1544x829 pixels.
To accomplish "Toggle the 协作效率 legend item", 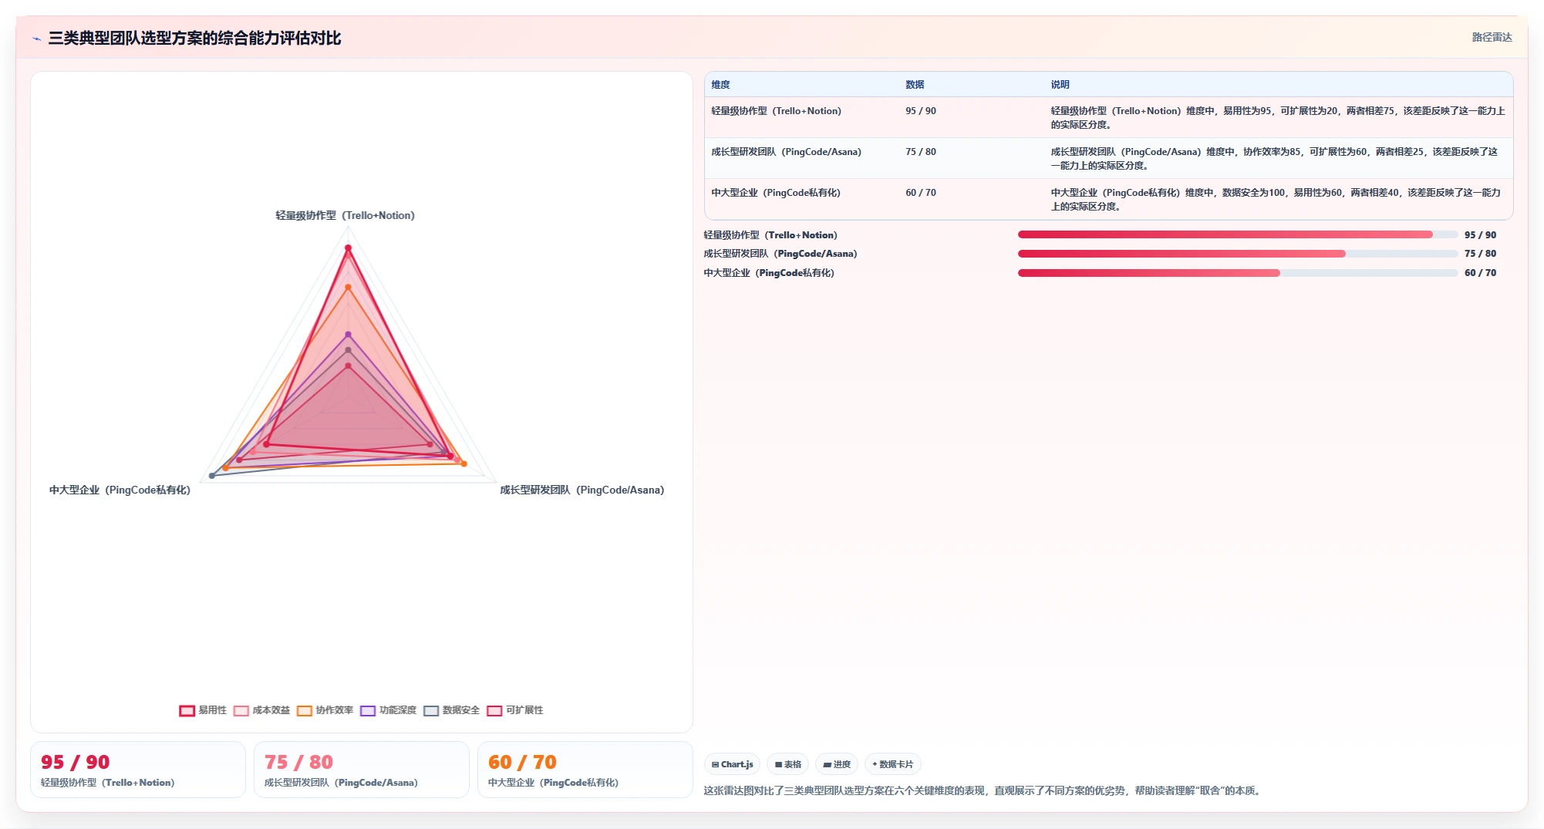I will (325, 710).
